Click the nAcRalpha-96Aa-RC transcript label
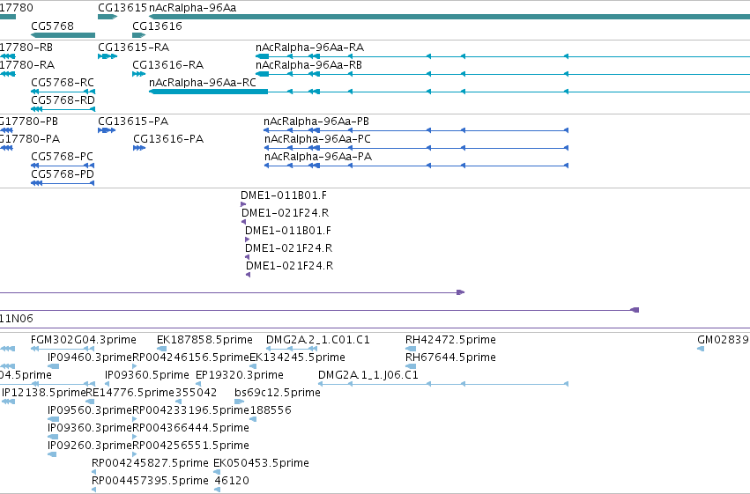This screenshot has height=494, width=750. click(203, 83)
